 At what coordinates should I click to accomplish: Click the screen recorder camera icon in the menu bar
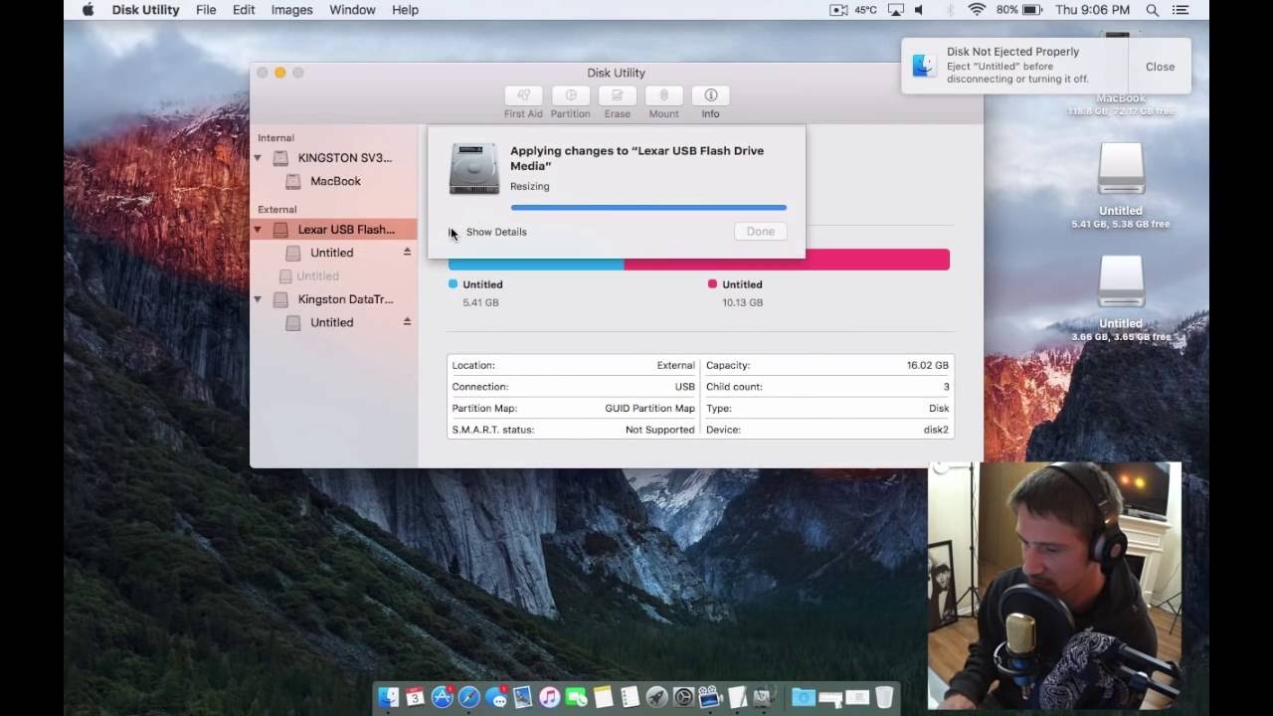point(837,10)
